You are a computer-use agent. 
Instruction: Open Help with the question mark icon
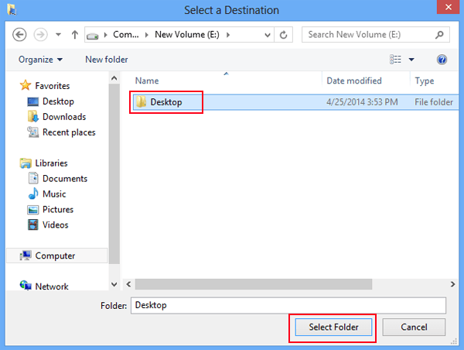(x=442, y=60)
